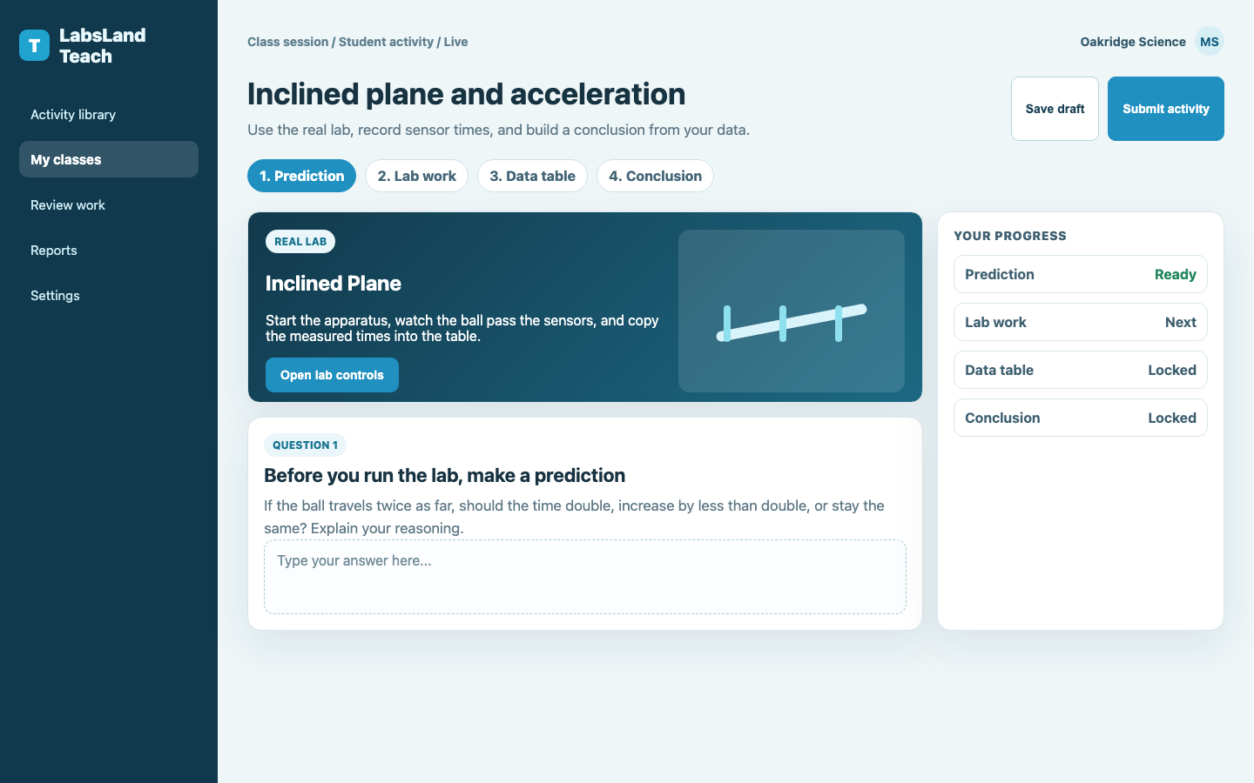
Task: Click the LabsLand Teach logo icon
Action: coord(34,45)
